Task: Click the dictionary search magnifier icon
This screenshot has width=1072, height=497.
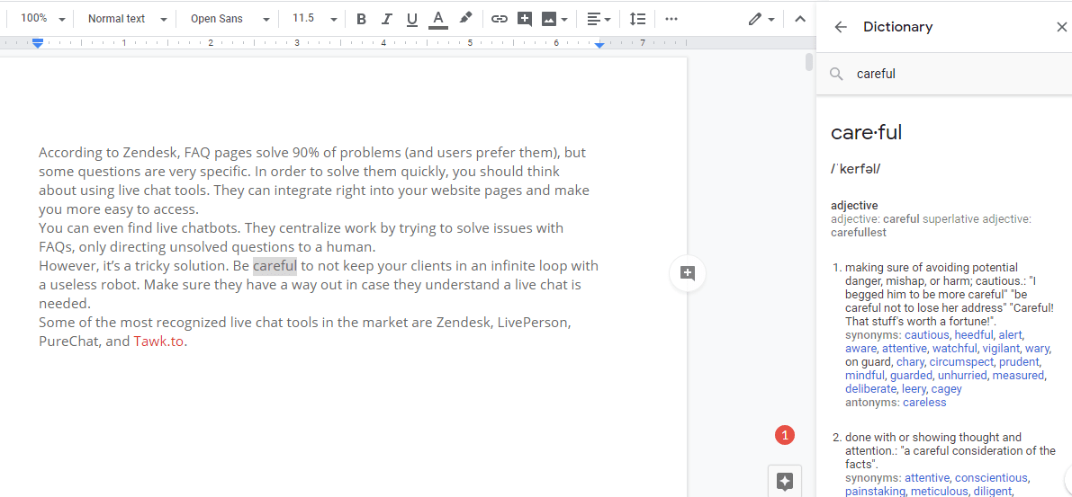Action: (x=836, y=74)
